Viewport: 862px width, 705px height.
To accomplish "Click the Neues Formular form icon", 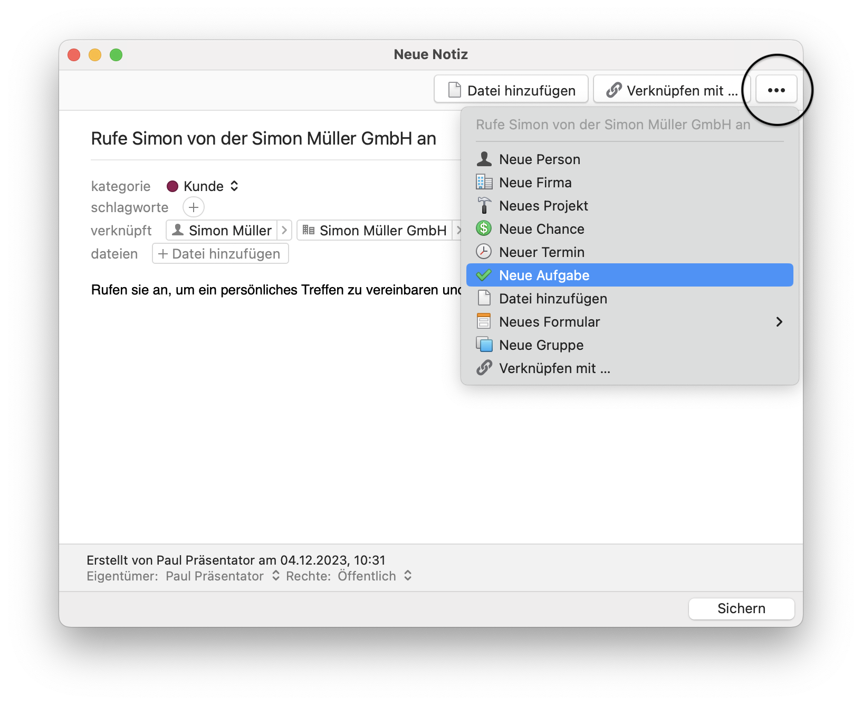I will point(484,321).
